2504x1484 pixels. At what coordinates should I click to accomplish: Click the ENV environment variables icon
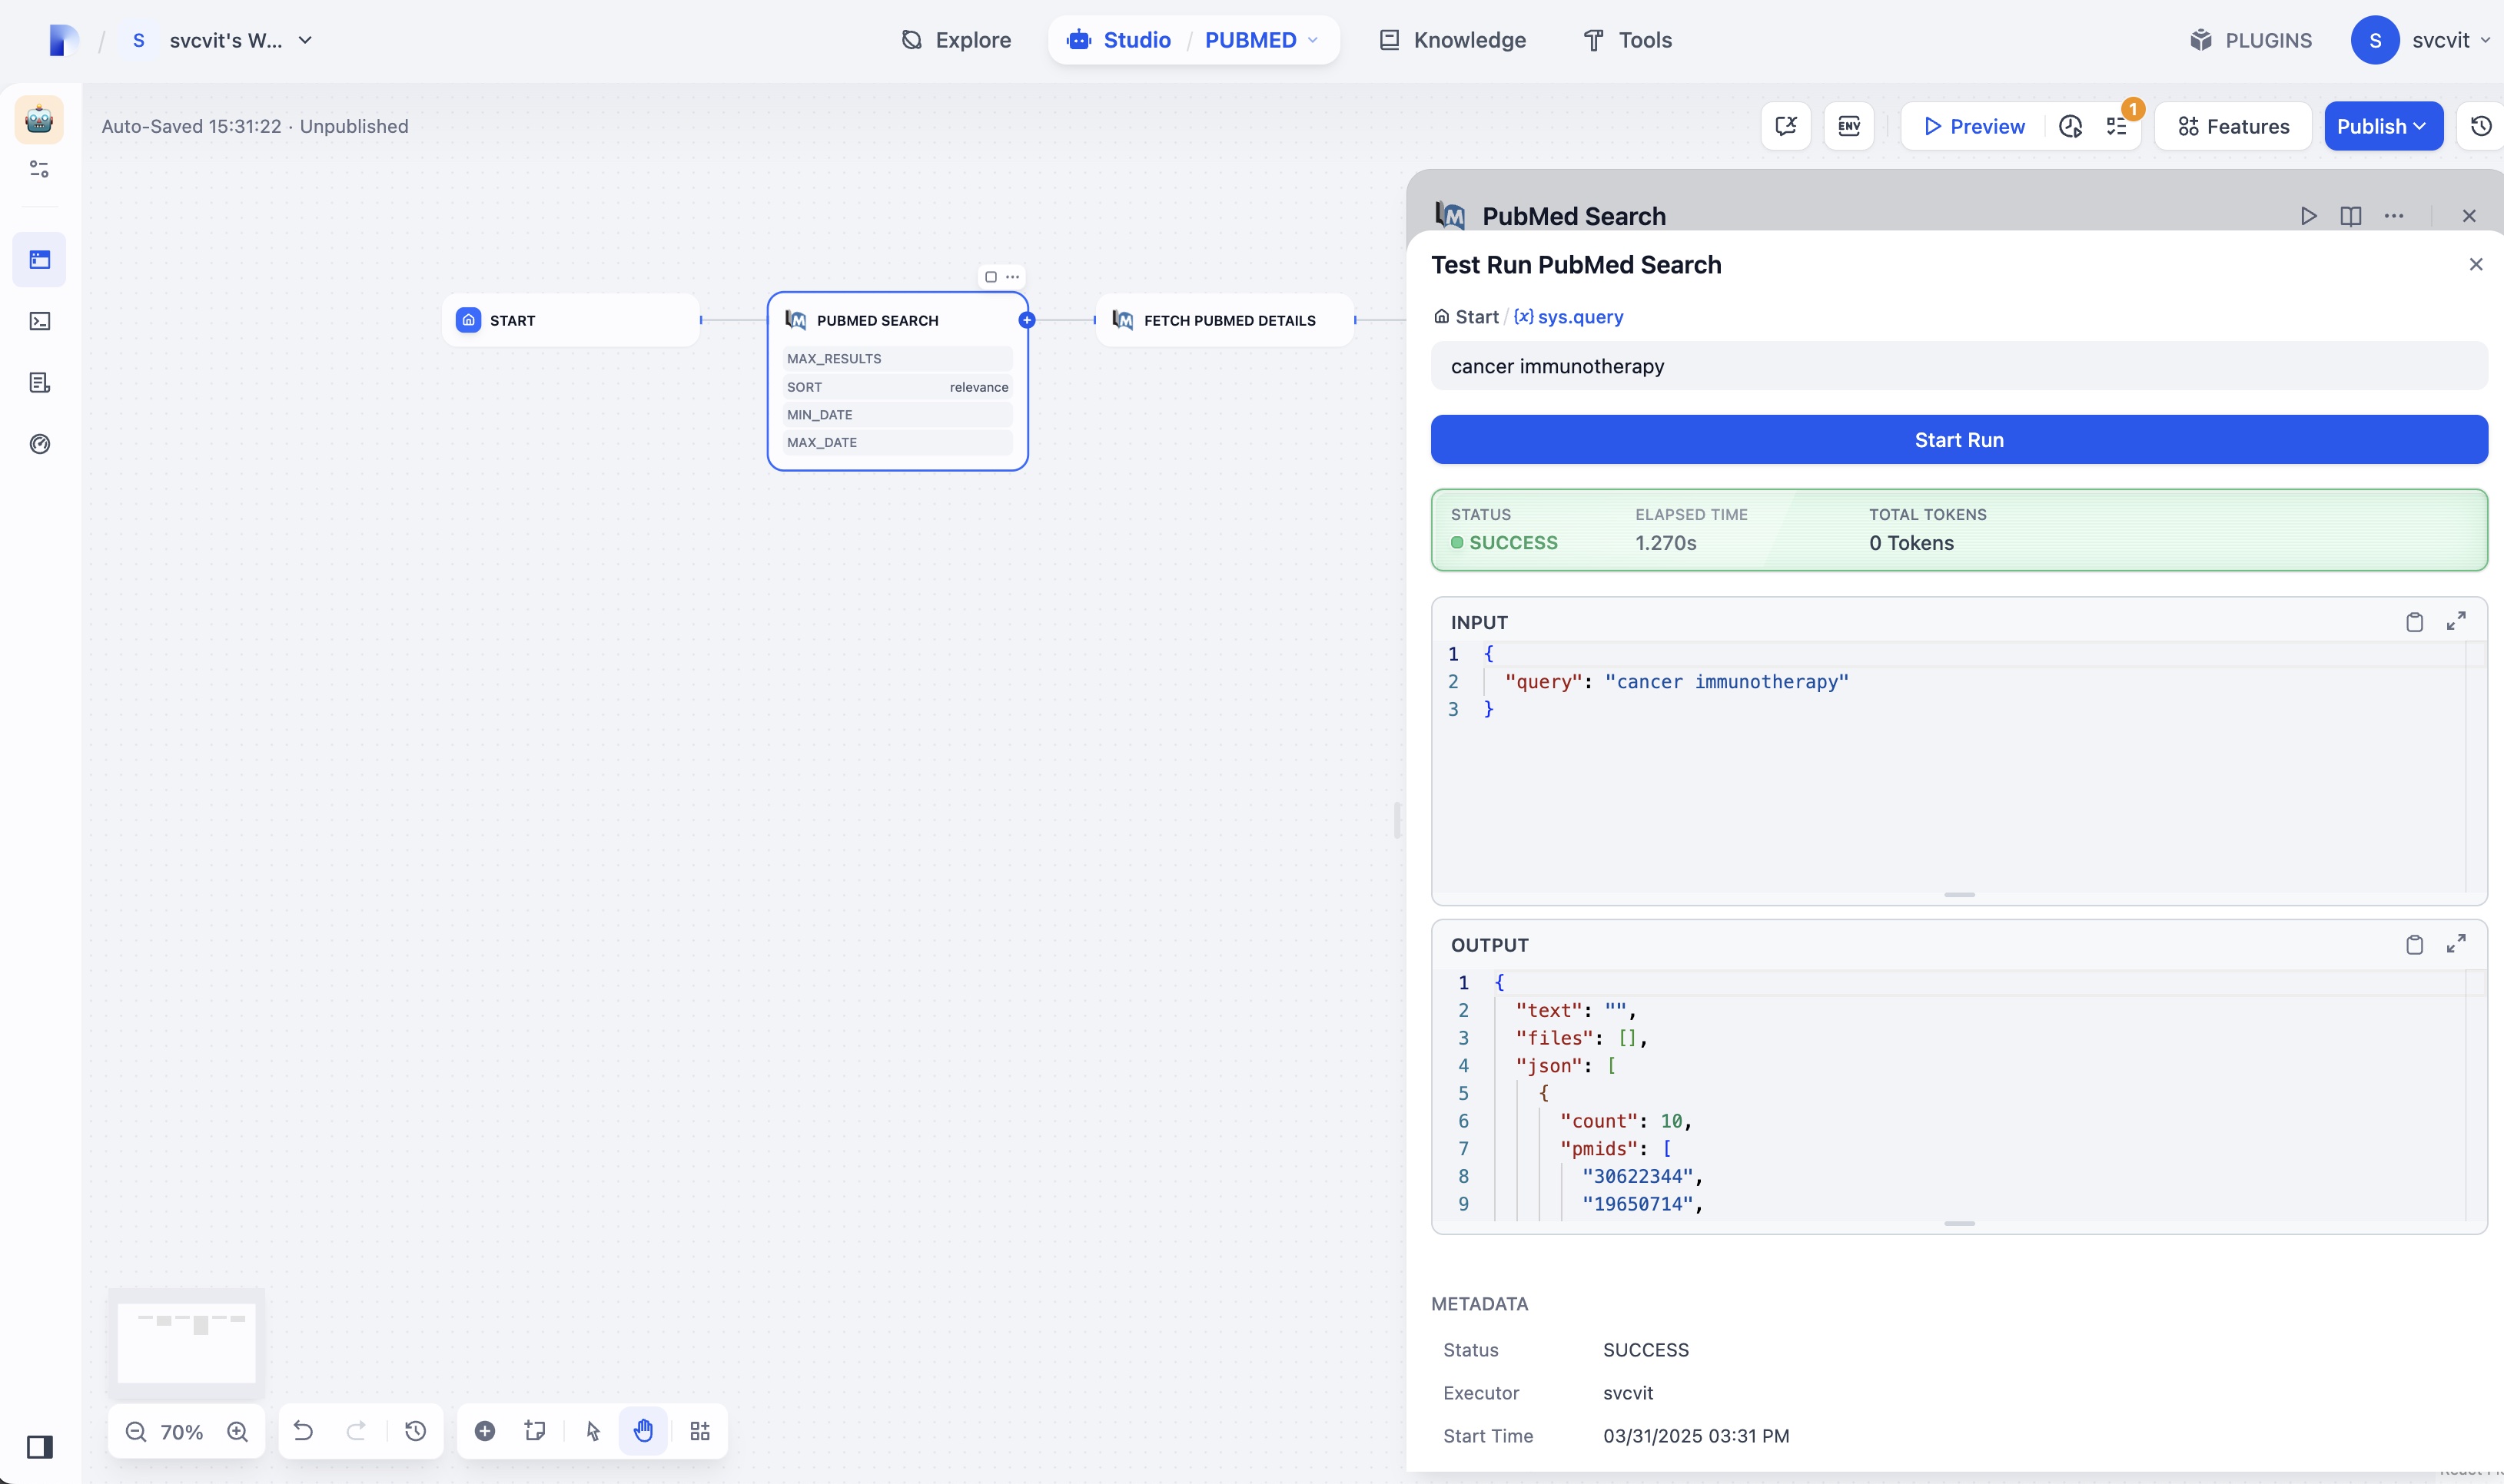tap(1848, 126)
